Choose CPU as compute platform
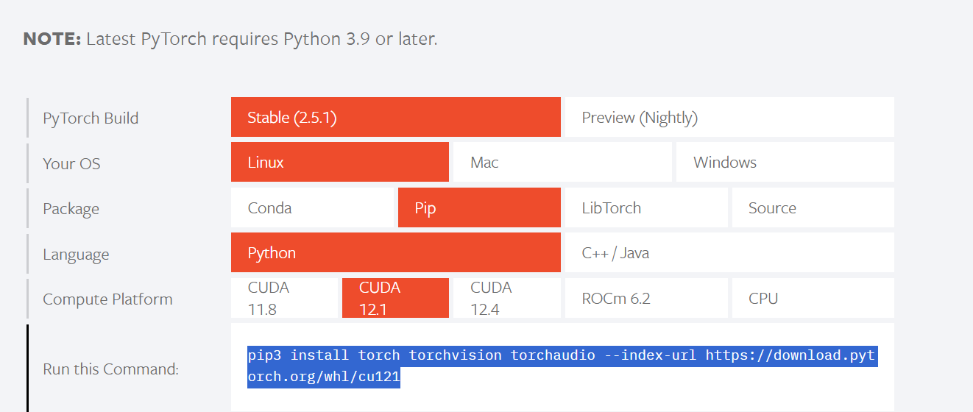973x412 pixels. (813, 298)
